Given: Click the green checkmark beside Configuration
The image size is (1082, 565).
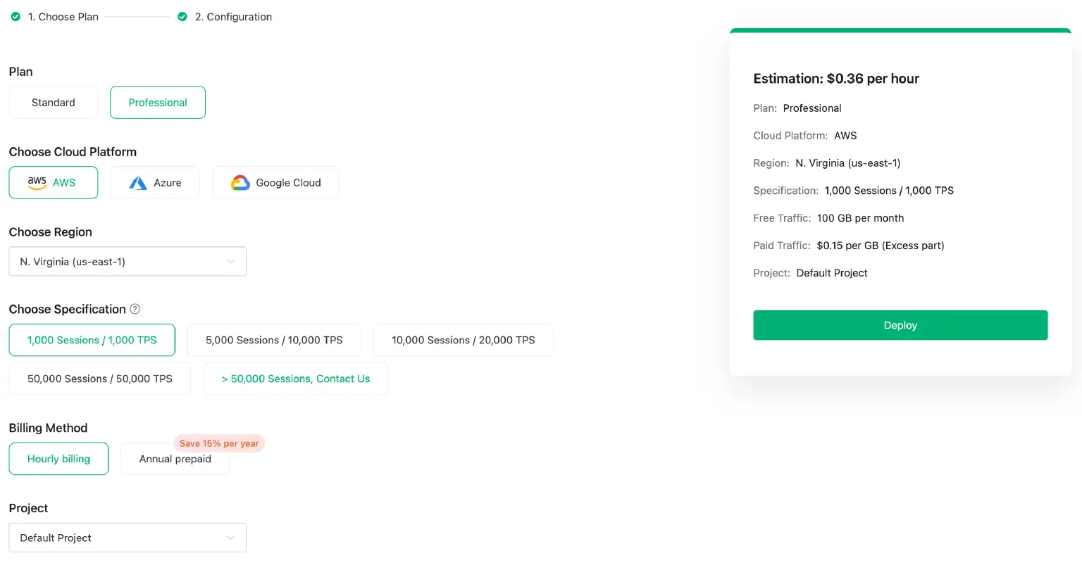Looking at the screenshot, I should [x=183, y=16].
